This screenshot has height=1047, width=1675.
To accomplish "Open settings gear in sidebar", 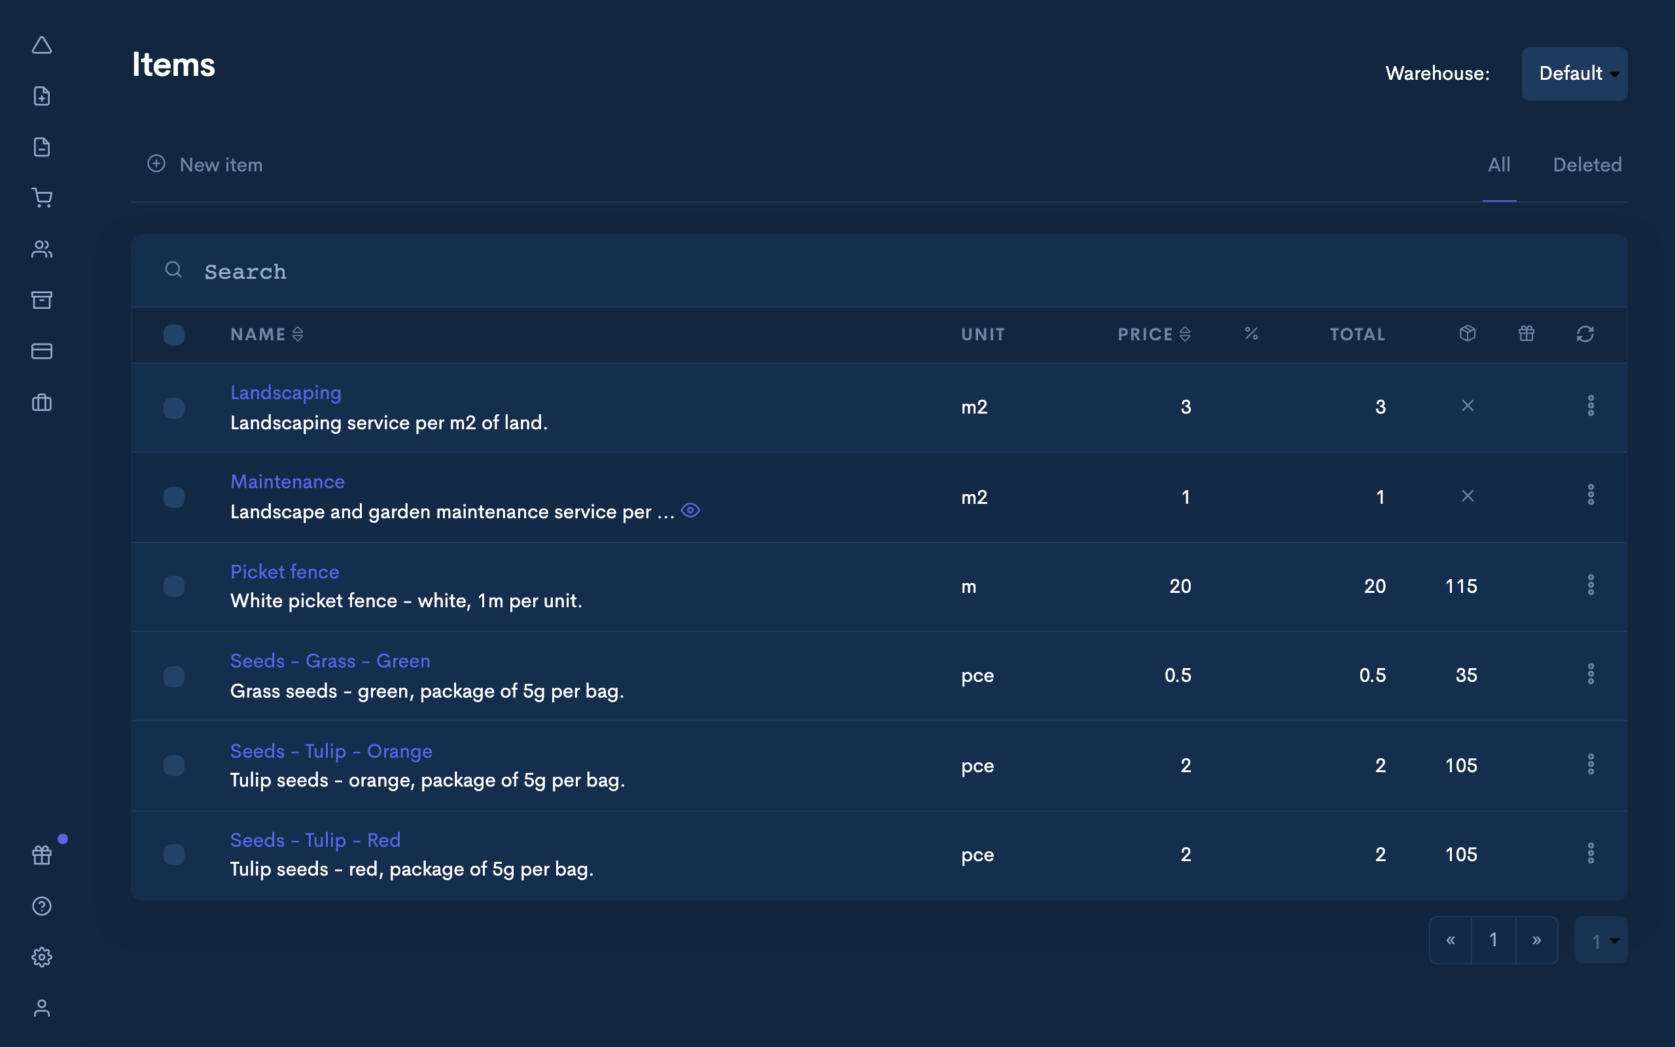I will [43, 957].
